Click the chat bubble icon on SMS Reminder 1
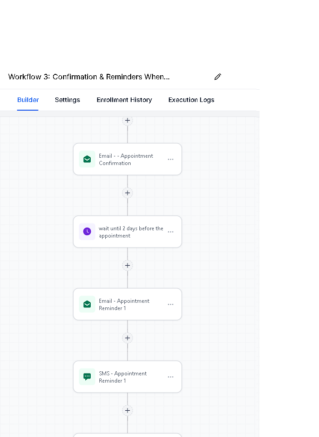The width and height of the screenshot is (319, 437). [x=87, y=377]
